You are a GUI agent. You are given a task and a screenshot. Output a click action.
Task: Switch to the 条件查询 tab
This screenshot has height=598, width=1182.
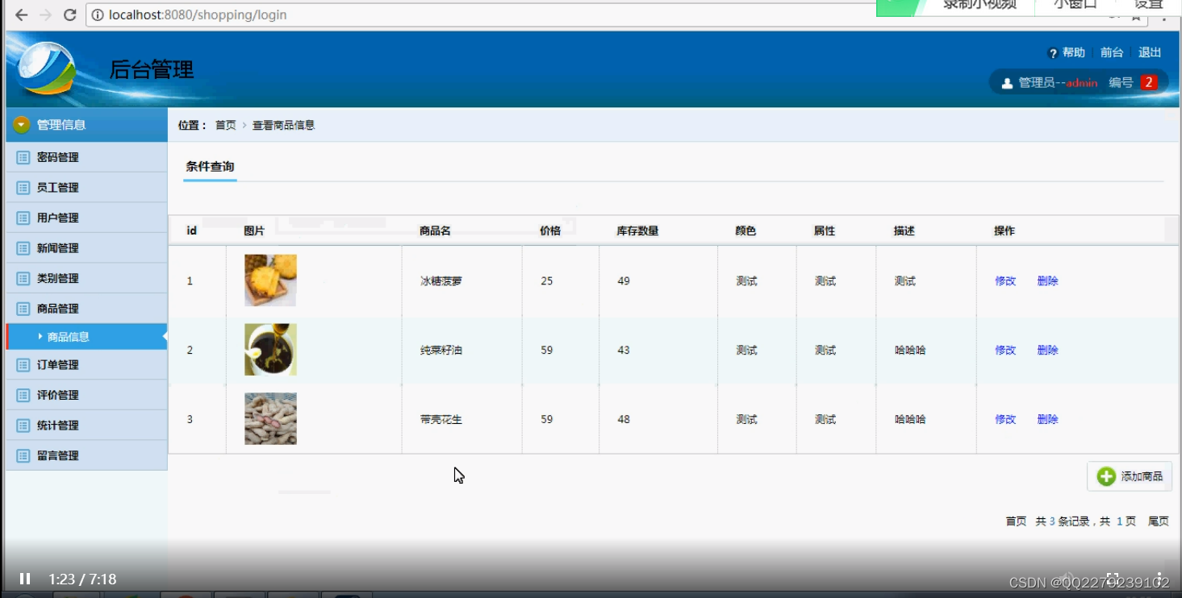(x=209, y=167)
